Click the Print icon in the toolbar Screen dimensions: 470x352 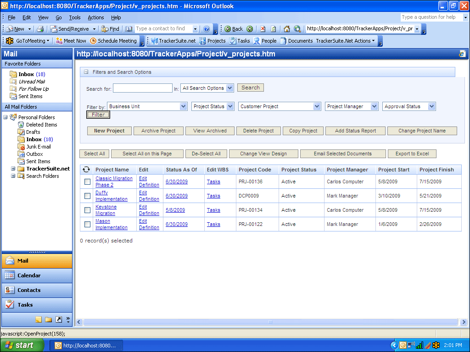(40, 29)
